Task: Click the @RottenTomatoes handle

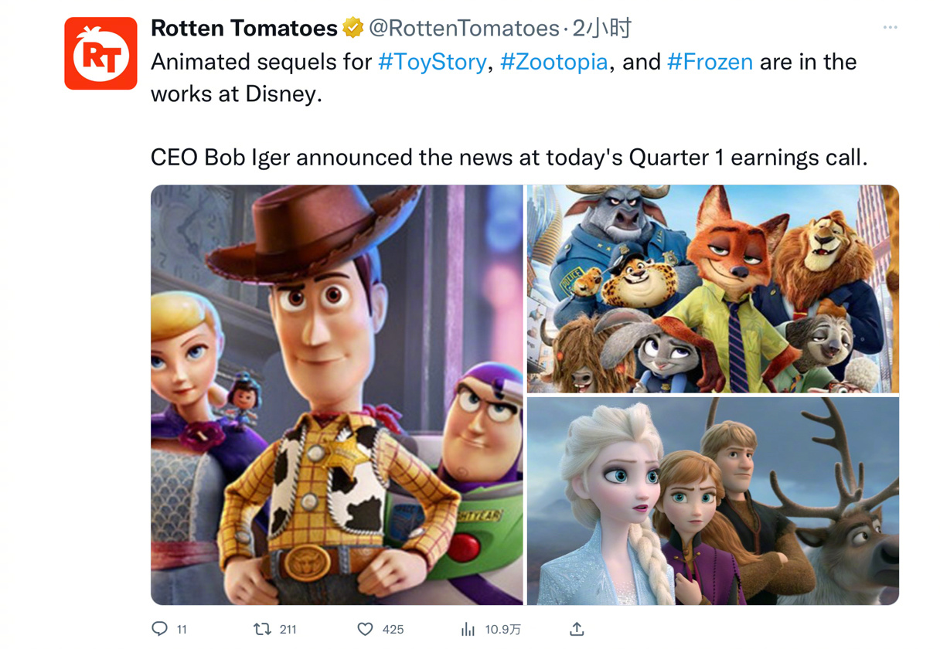Action: (464, 29)
